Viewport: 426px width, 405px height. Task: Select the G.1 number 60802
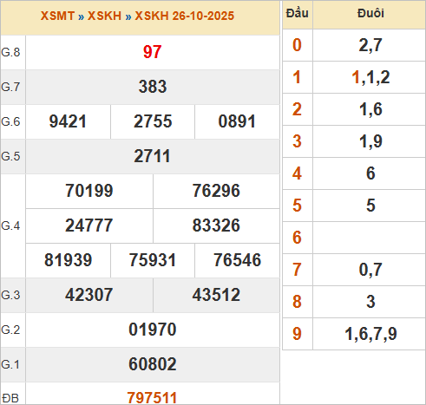tap(153, 364)
